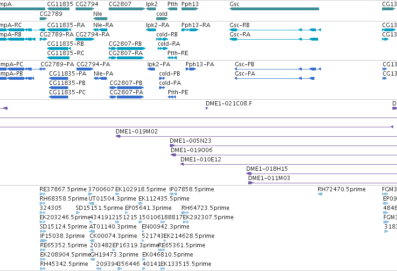Image resolution: width=397 pixels, height=271 pixels.
Task: Click the CG2789-RA transcript label
Action: click(x=57, y=35)
